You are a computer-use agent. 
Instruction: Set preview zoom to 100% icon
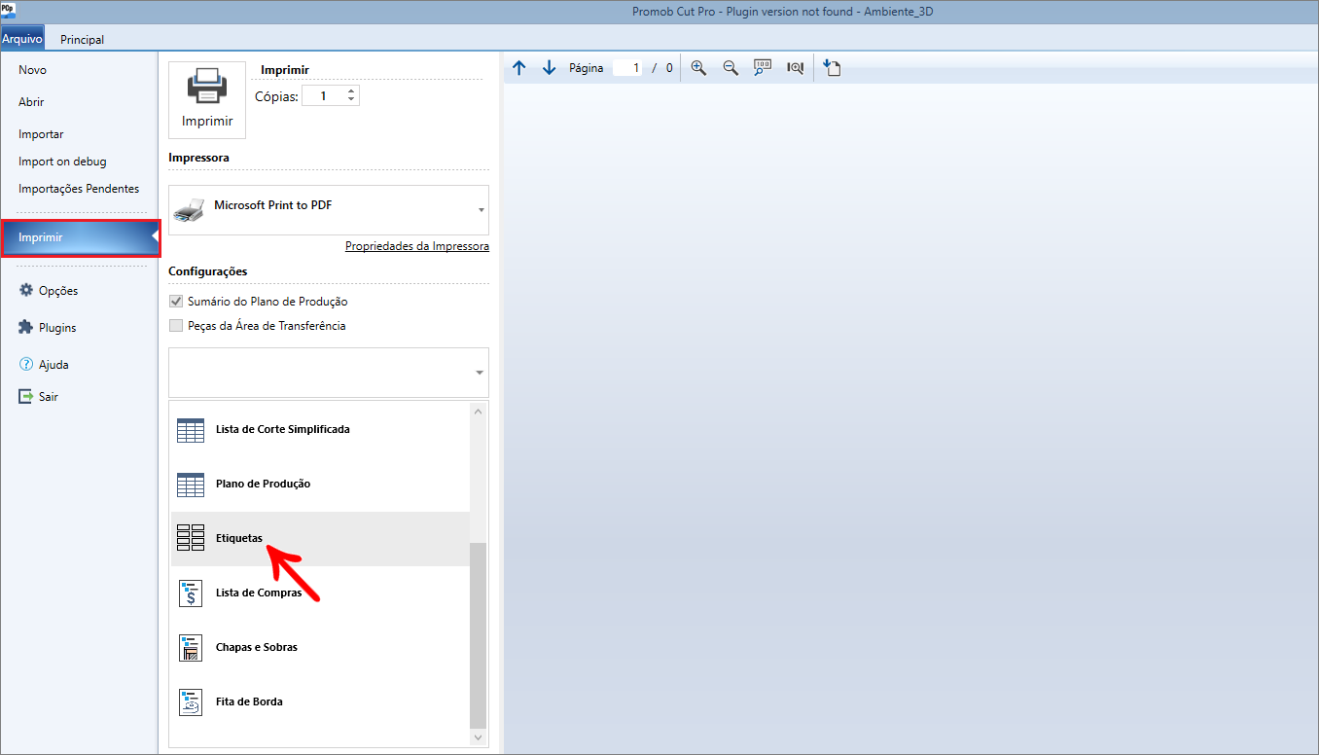(763, 68)
